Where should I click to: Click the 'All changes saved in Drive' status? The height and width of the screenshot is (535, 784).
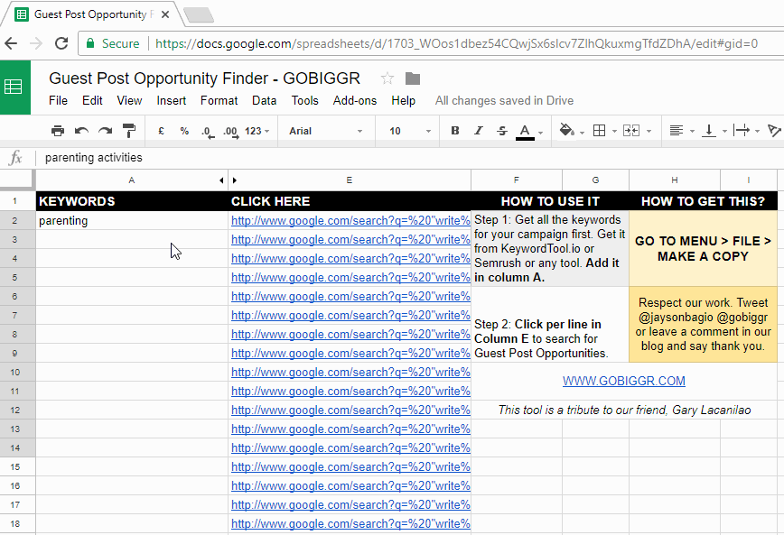(x=504, y=101)
